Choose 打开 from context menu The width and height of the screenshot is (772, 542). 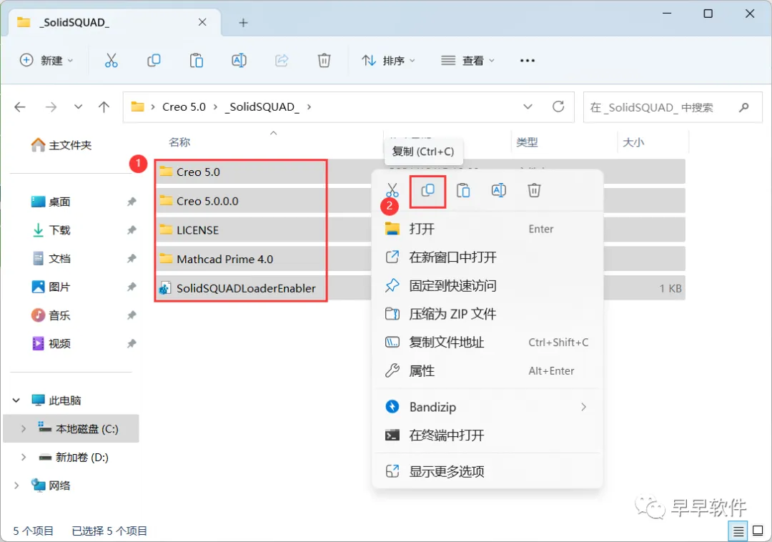(488, 229)
